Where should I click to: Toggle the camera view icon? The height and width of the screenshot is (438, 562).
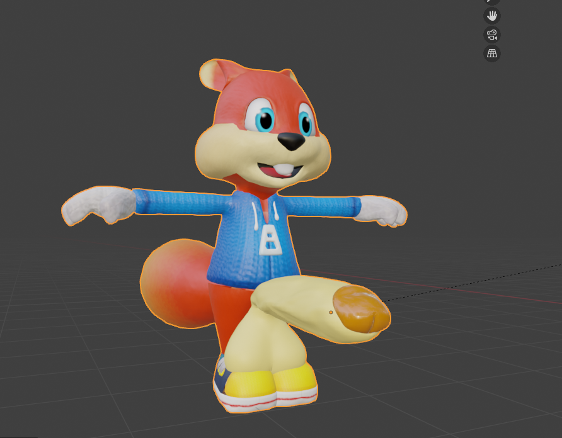click(491, 35)
